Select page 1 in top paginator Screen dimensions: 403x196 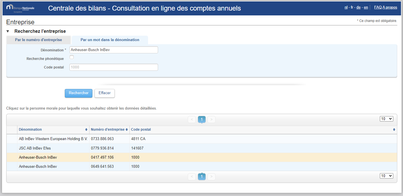(202, 119)
